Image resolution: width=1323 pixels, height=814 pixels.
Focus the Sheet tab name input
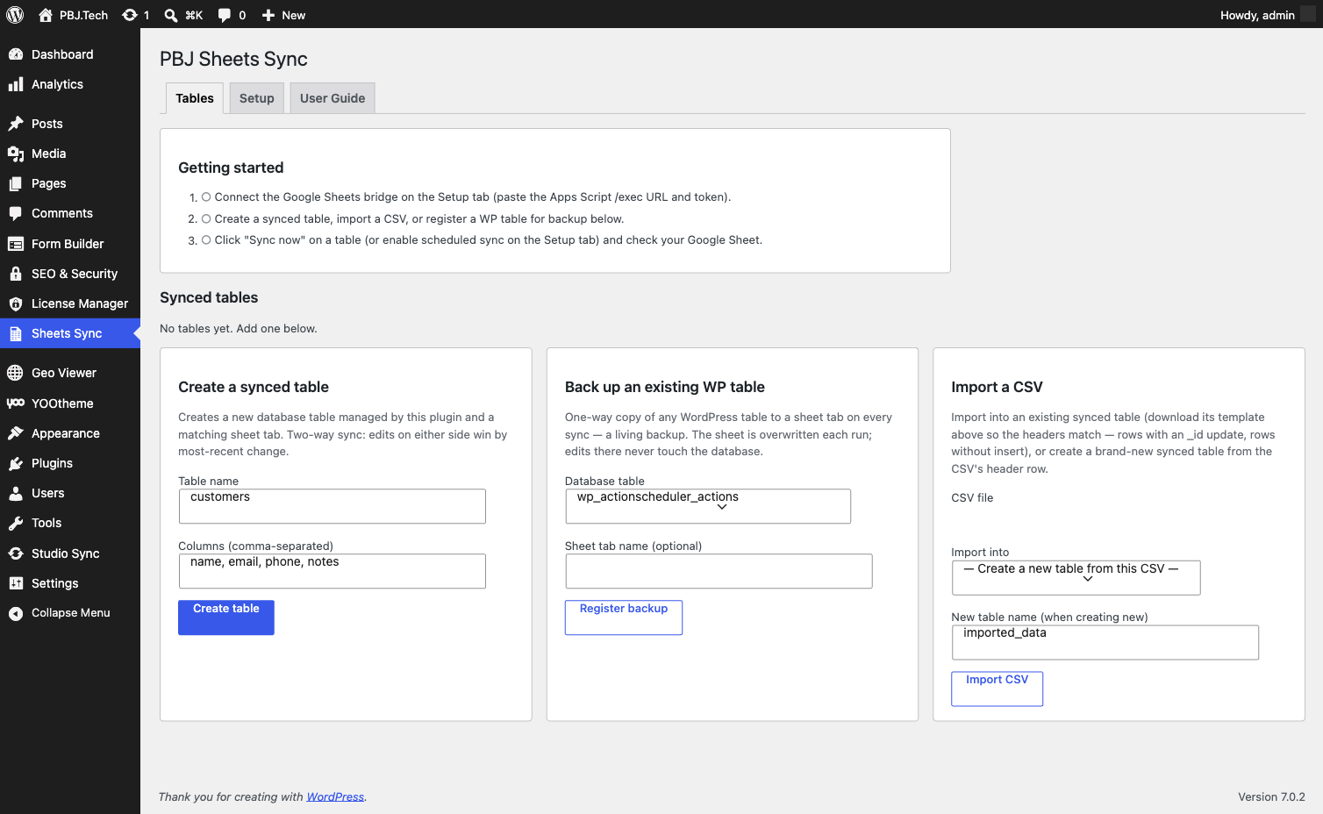[719, 571]
